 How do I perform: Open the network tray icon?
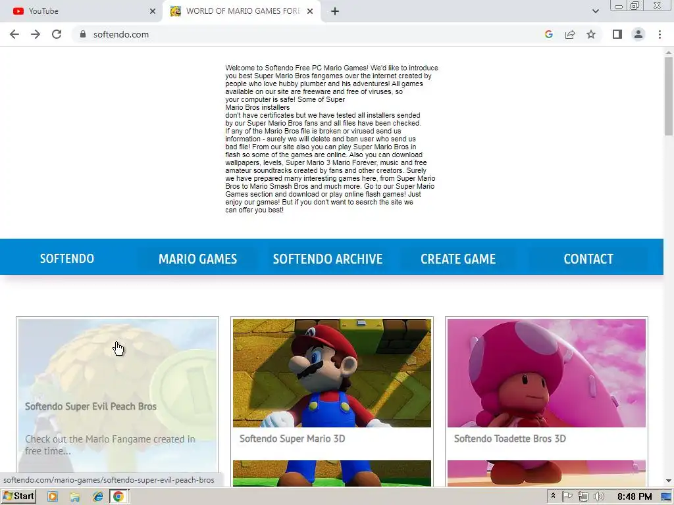[583, 497]
